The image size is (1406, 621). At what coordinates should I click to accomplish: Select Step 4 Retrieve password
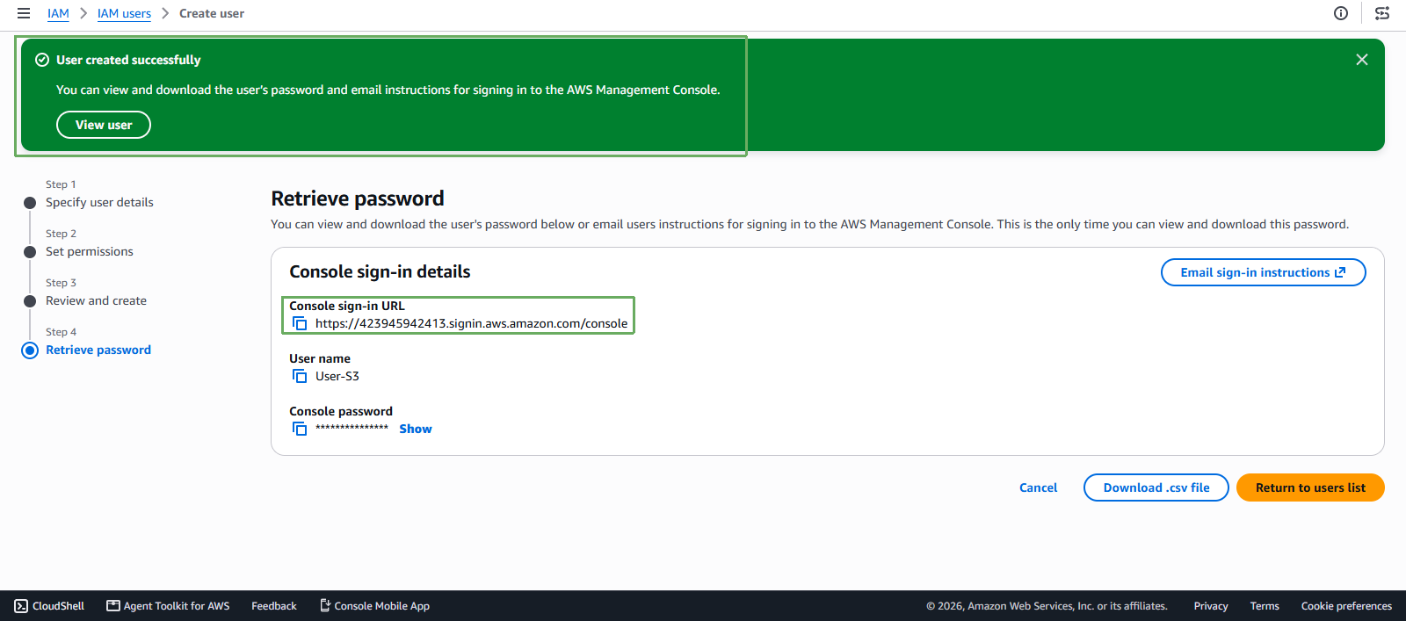point(98,350)
